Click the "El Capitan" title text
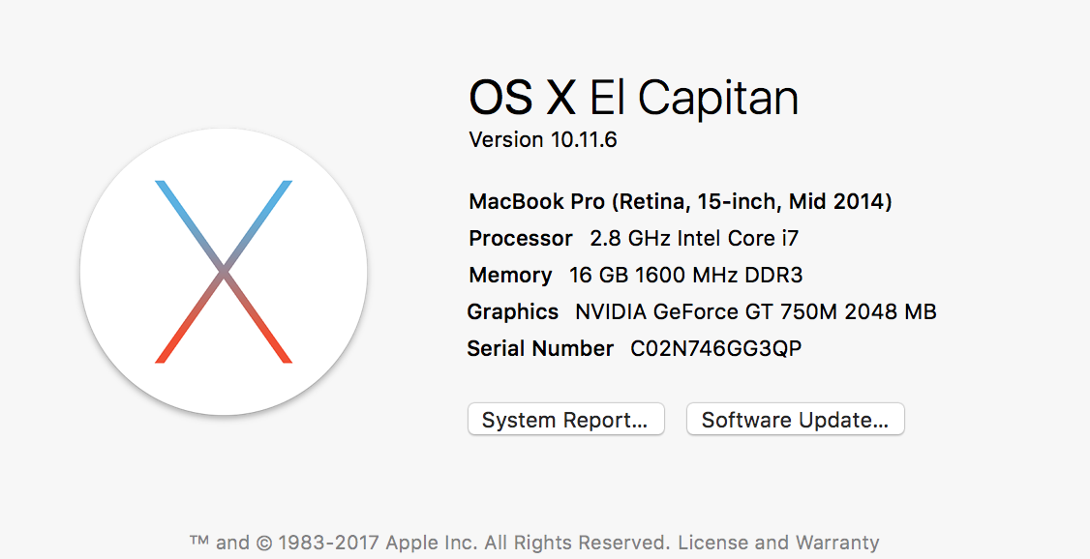 (693, 98)
